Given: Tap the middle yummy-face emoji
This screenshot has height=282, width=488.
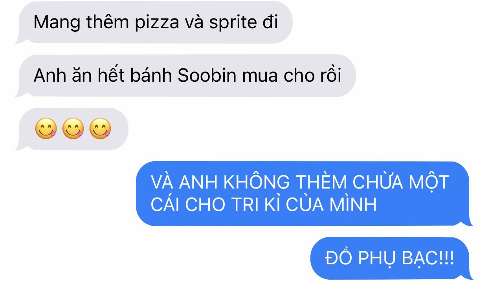Looking at the screenshot, I should 73,129.
